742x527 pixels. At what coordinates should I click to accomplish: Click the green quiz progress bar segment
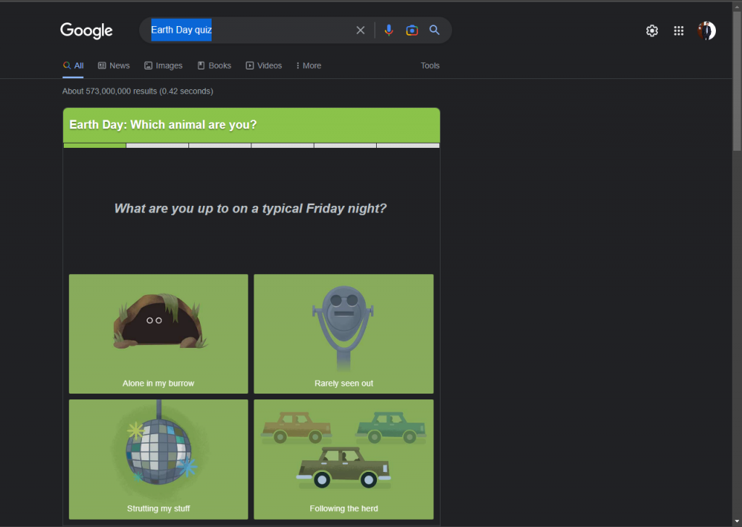tap(95, 146)
